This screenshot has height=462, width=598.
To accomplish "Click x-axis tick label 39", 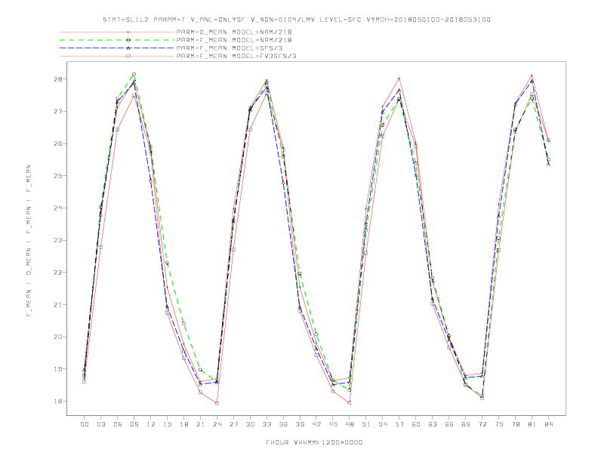I will 300,424.
